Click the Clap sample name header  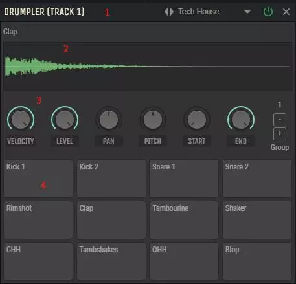[x=10, y=32]
